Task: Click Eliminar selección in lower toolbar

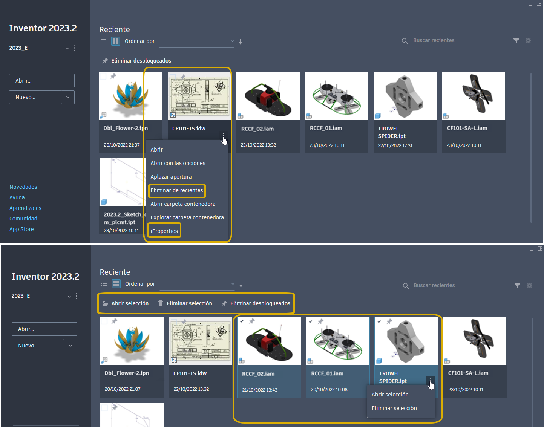Action: tap(185, 303)
